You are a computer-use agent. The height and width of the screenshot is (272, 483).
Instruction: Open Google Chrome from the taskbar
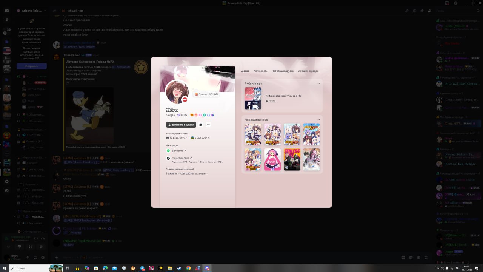(x=188, y=268)
